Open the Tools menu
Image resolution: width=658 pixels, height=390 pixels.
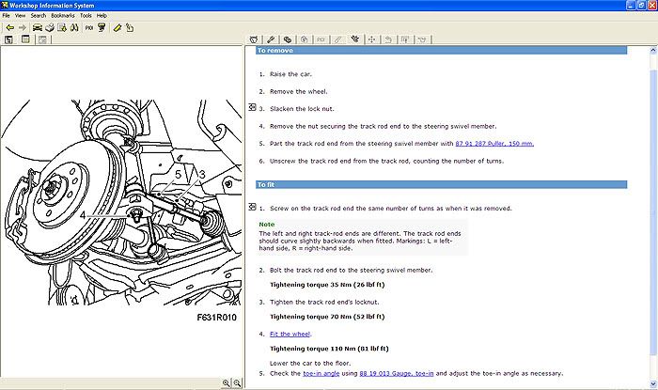coord(86,16)
